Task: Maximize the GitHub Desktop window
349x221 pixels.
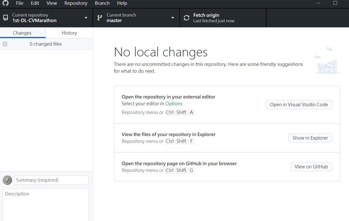Action: 335,3
